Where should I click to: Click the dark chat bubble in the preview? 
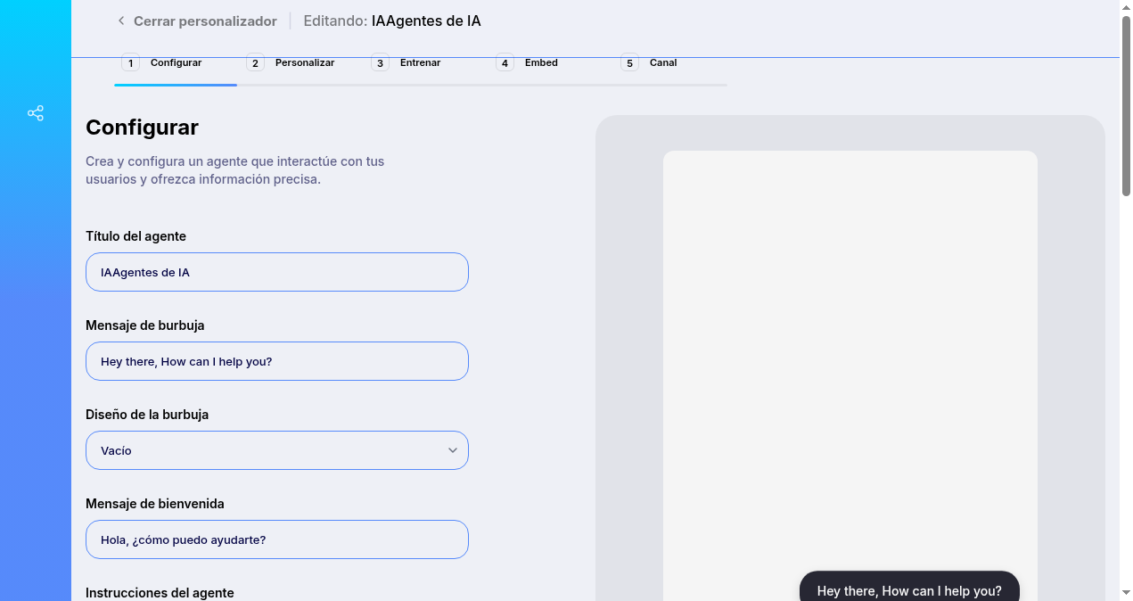909,589
